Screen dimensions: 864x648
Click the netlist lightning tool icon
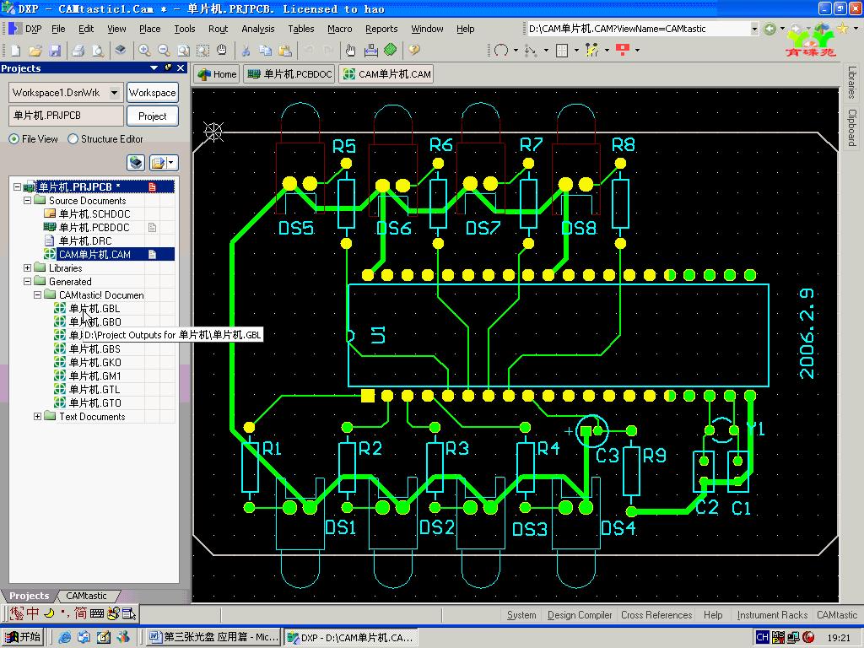pyautogui.click(x=591, y=51)
